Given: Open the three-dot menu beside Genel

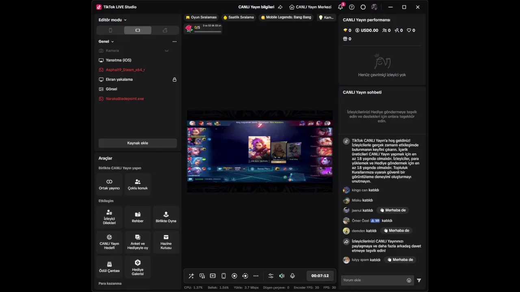Looking at the screenshot, I should [x=174, y=41].
